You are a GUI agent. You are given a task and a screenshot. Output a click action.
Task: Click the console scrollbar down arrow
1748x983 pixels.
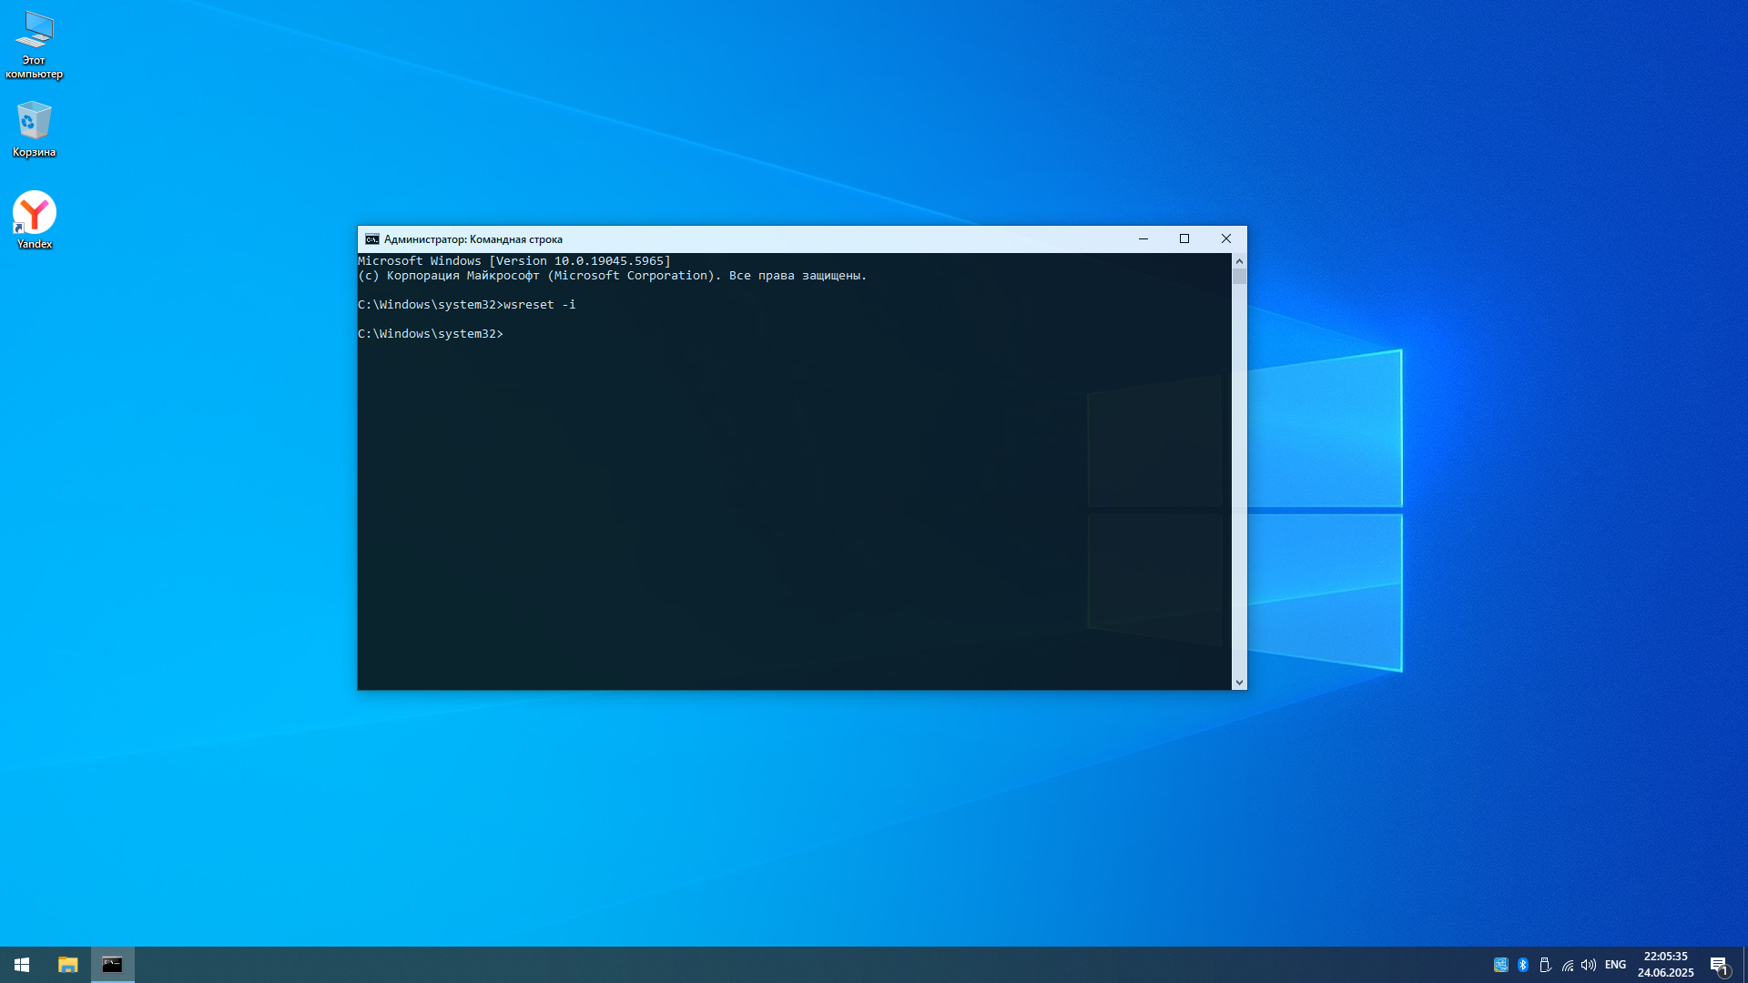coord(1239,683)
